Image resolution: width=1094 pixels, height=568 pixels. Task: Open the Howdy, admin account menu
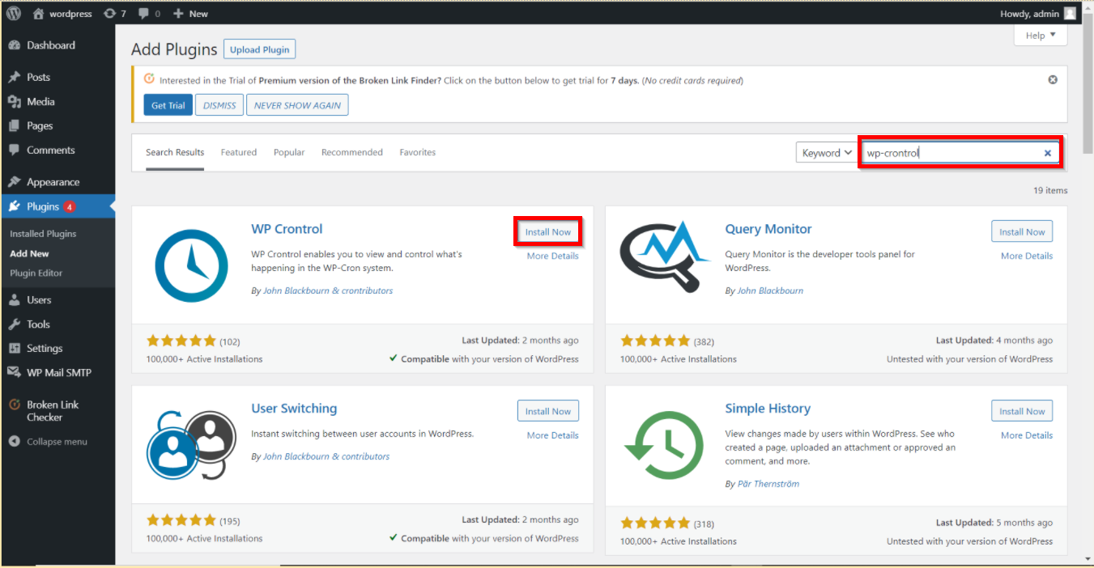tap(1039, 13)
